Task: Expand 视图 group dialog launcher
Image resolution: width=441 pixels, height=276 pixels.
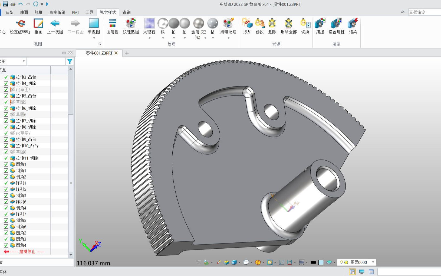Action: [x=100, y=44]
